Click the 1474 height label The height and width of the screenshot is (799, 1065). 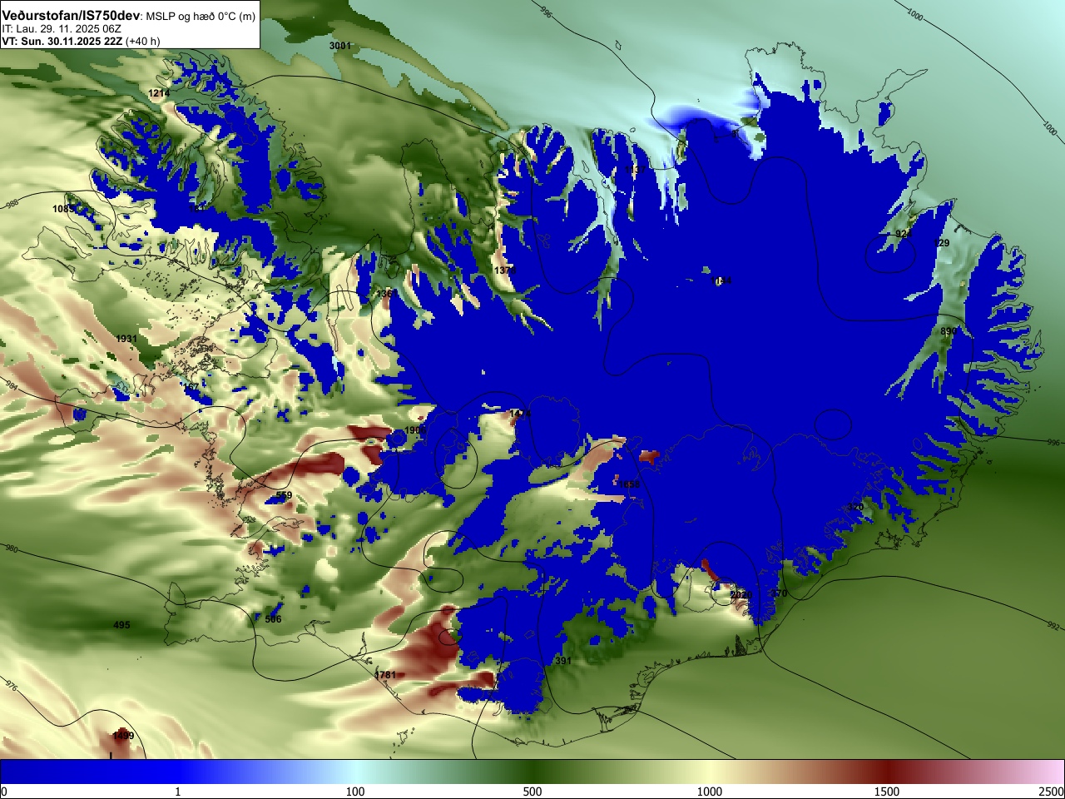tap(520, 414)
